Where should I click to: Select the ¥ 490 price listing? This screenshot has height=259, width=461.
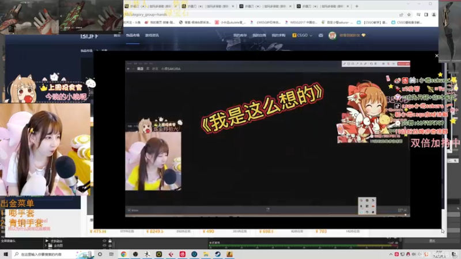pyautogui.click(x=208, y=231)
